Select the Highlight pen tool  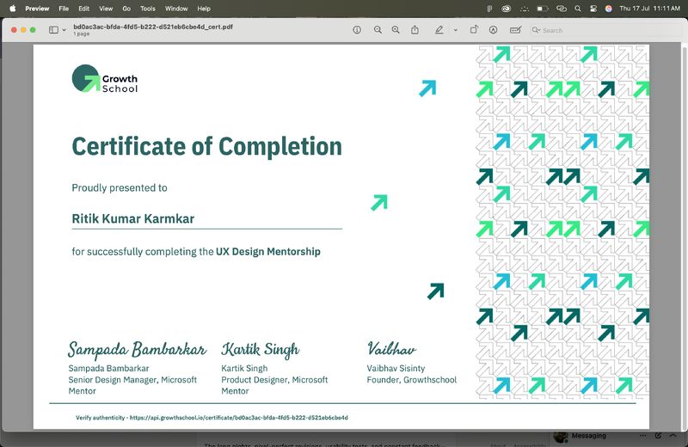click(x=439, y=30)
